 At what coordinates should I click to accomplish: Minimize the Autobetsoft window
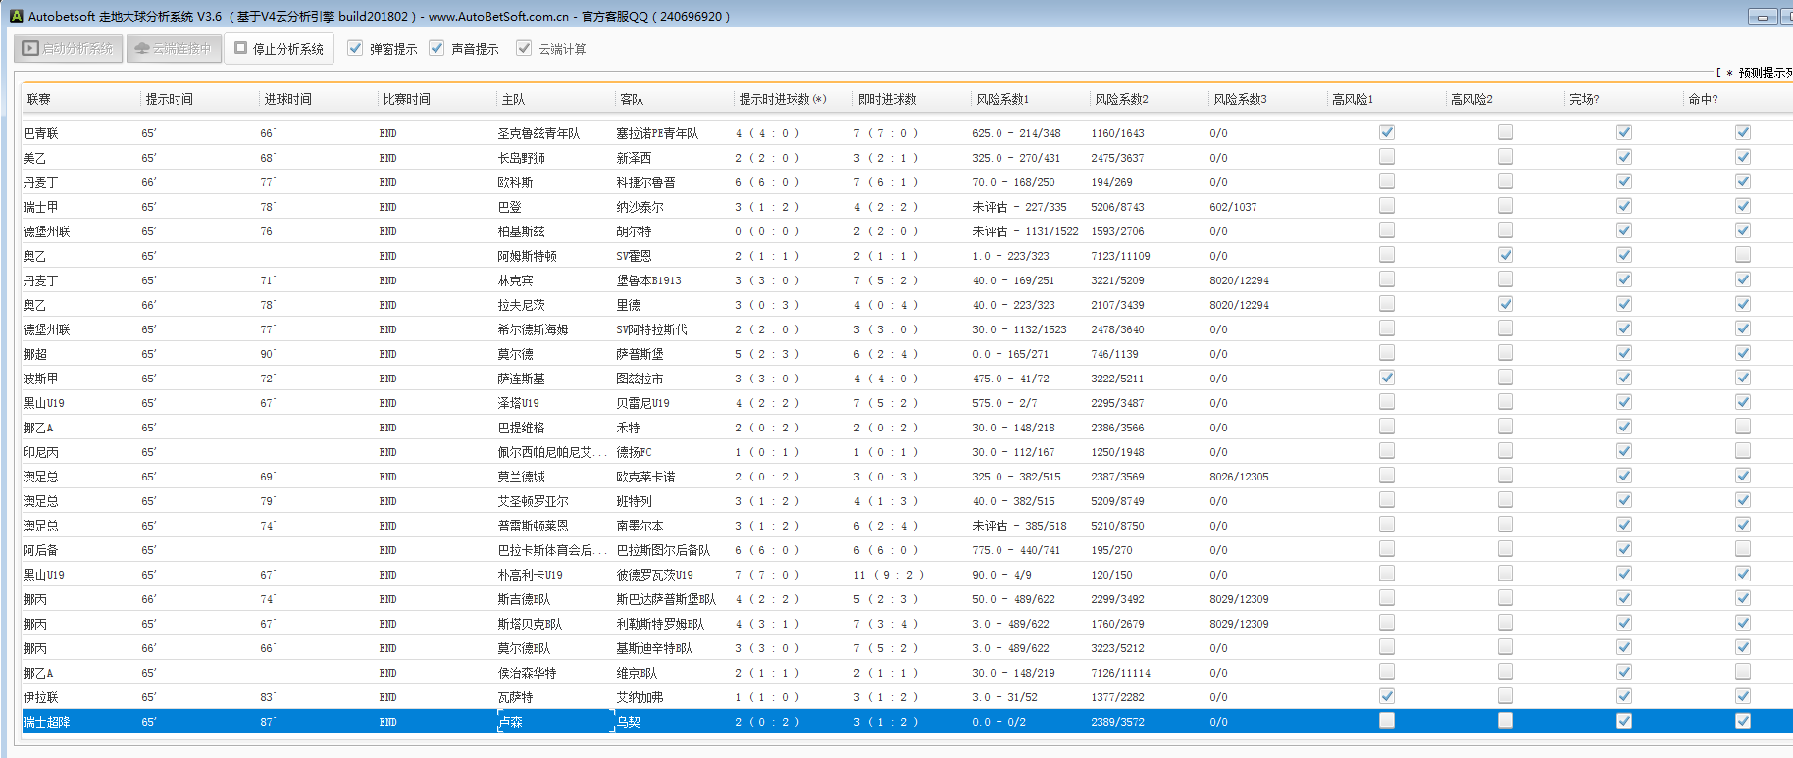pyautogui.click(x=1762, y=17)
